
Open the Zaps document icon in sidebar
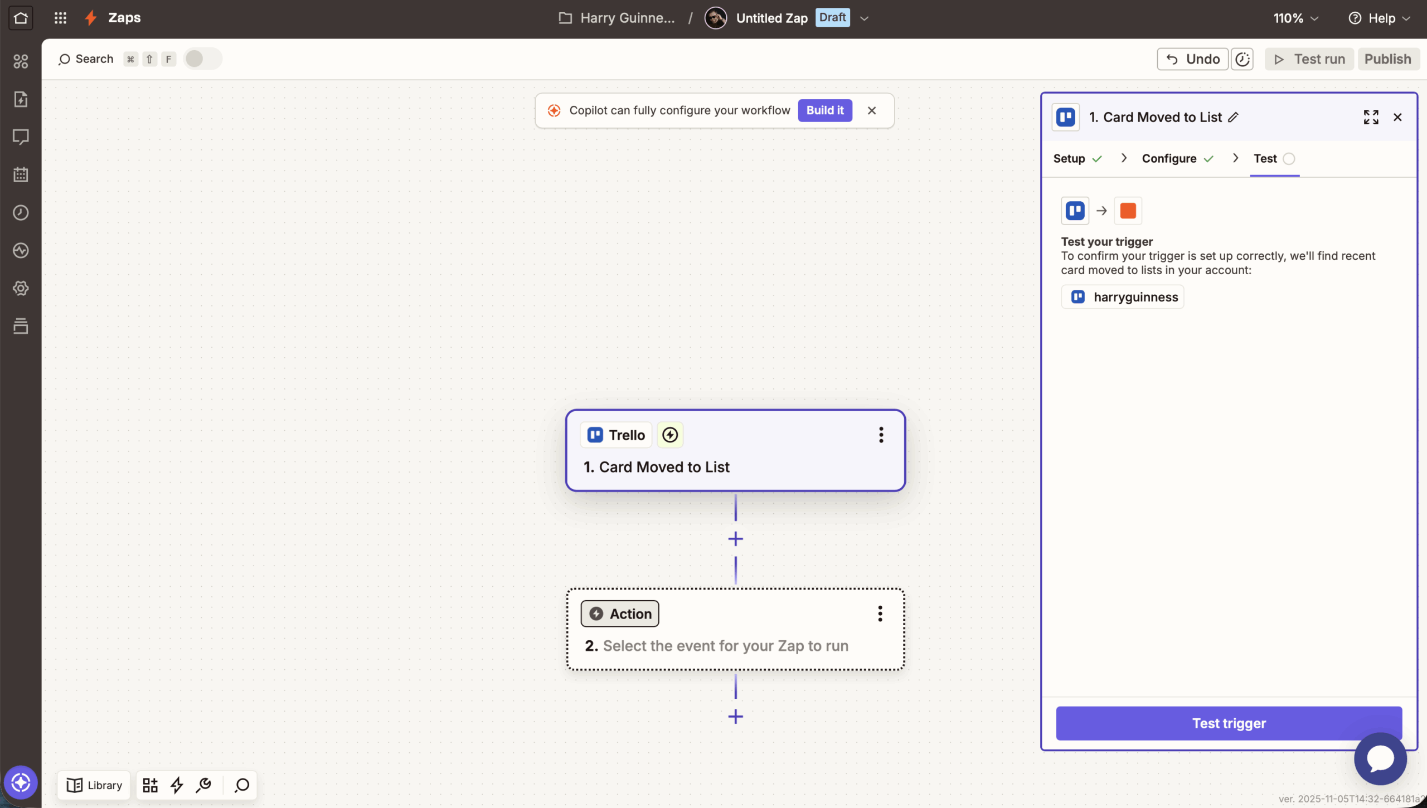click(21, 99)
